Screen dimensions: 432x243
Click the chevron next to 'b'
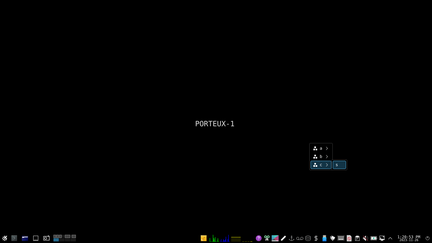pos(327,157)
